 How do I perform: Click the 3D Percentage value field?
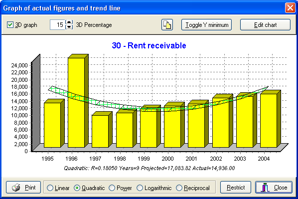[57, 25]
